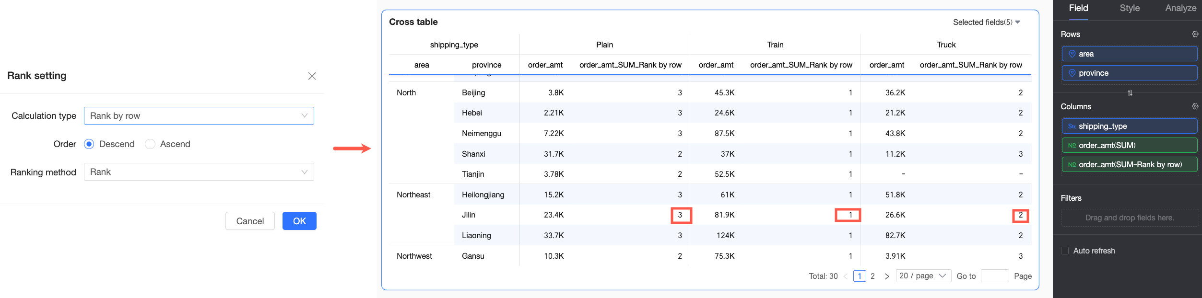This screenshot has width=1202, height=298.
Task: Click the Str. type icon on shipping_type
Action: (x=1072, y=126)
